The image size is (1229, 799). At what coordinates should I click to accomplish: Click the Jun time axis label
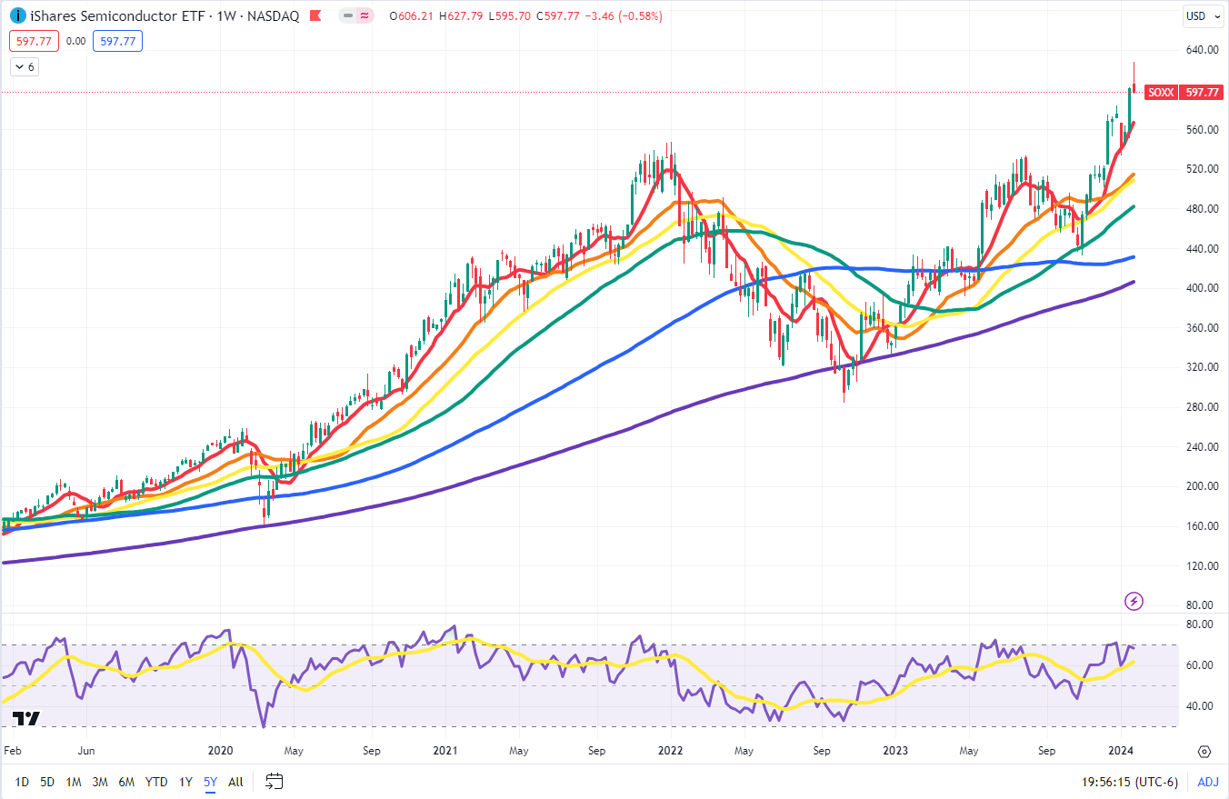86,752
